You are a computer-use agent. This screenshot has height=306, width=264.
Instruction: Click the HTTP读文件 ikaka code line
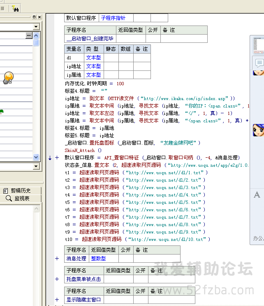tap(150, 98)
